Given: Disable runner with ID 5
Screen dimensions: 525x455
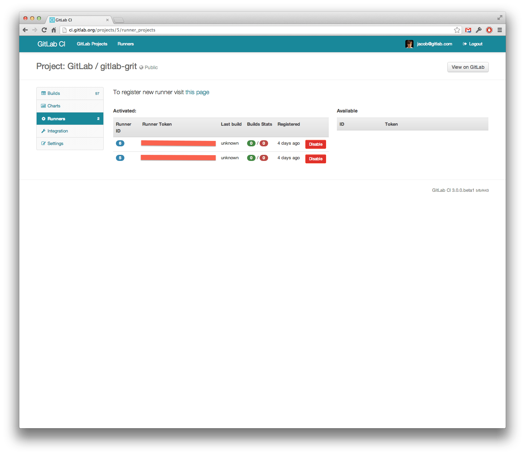Looking at the screenshot, I should point(315,159).
